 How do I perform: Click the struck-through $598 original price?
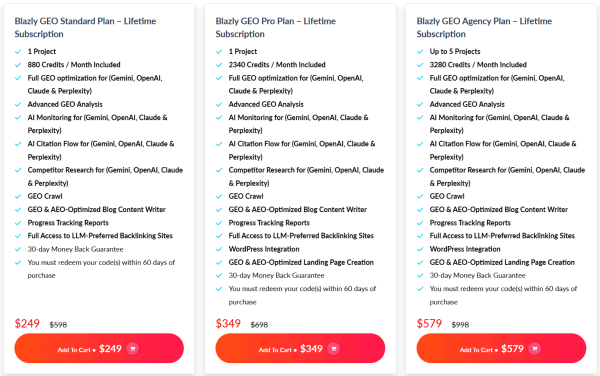click(x=58, y=324)
